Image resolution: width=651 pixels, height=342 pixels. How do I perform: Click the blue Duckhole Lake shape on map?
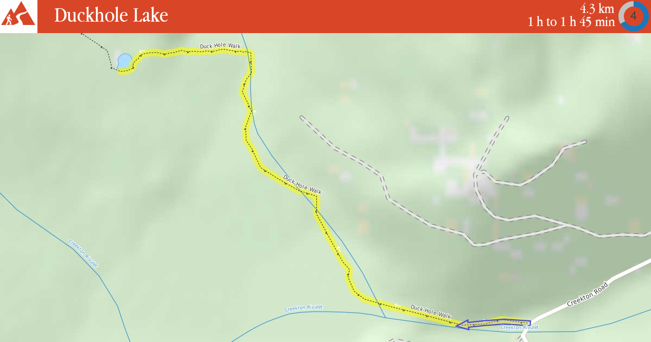tap(124, 61)
